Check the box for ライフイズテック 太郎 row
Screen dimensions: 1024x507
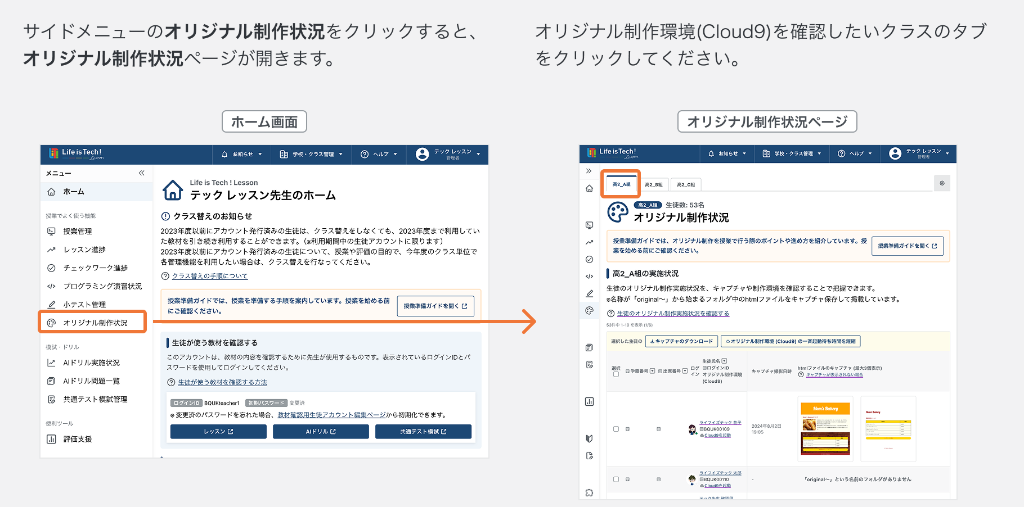click(616, 479)
